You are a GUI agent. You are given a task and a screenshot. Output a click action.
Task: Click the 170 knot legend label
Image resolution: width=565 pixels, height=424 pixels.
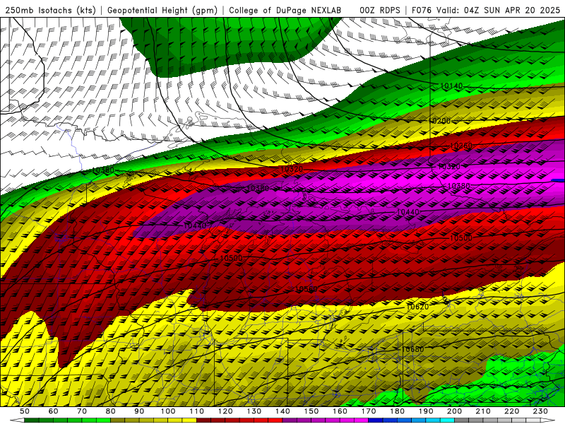coord(369,411)
